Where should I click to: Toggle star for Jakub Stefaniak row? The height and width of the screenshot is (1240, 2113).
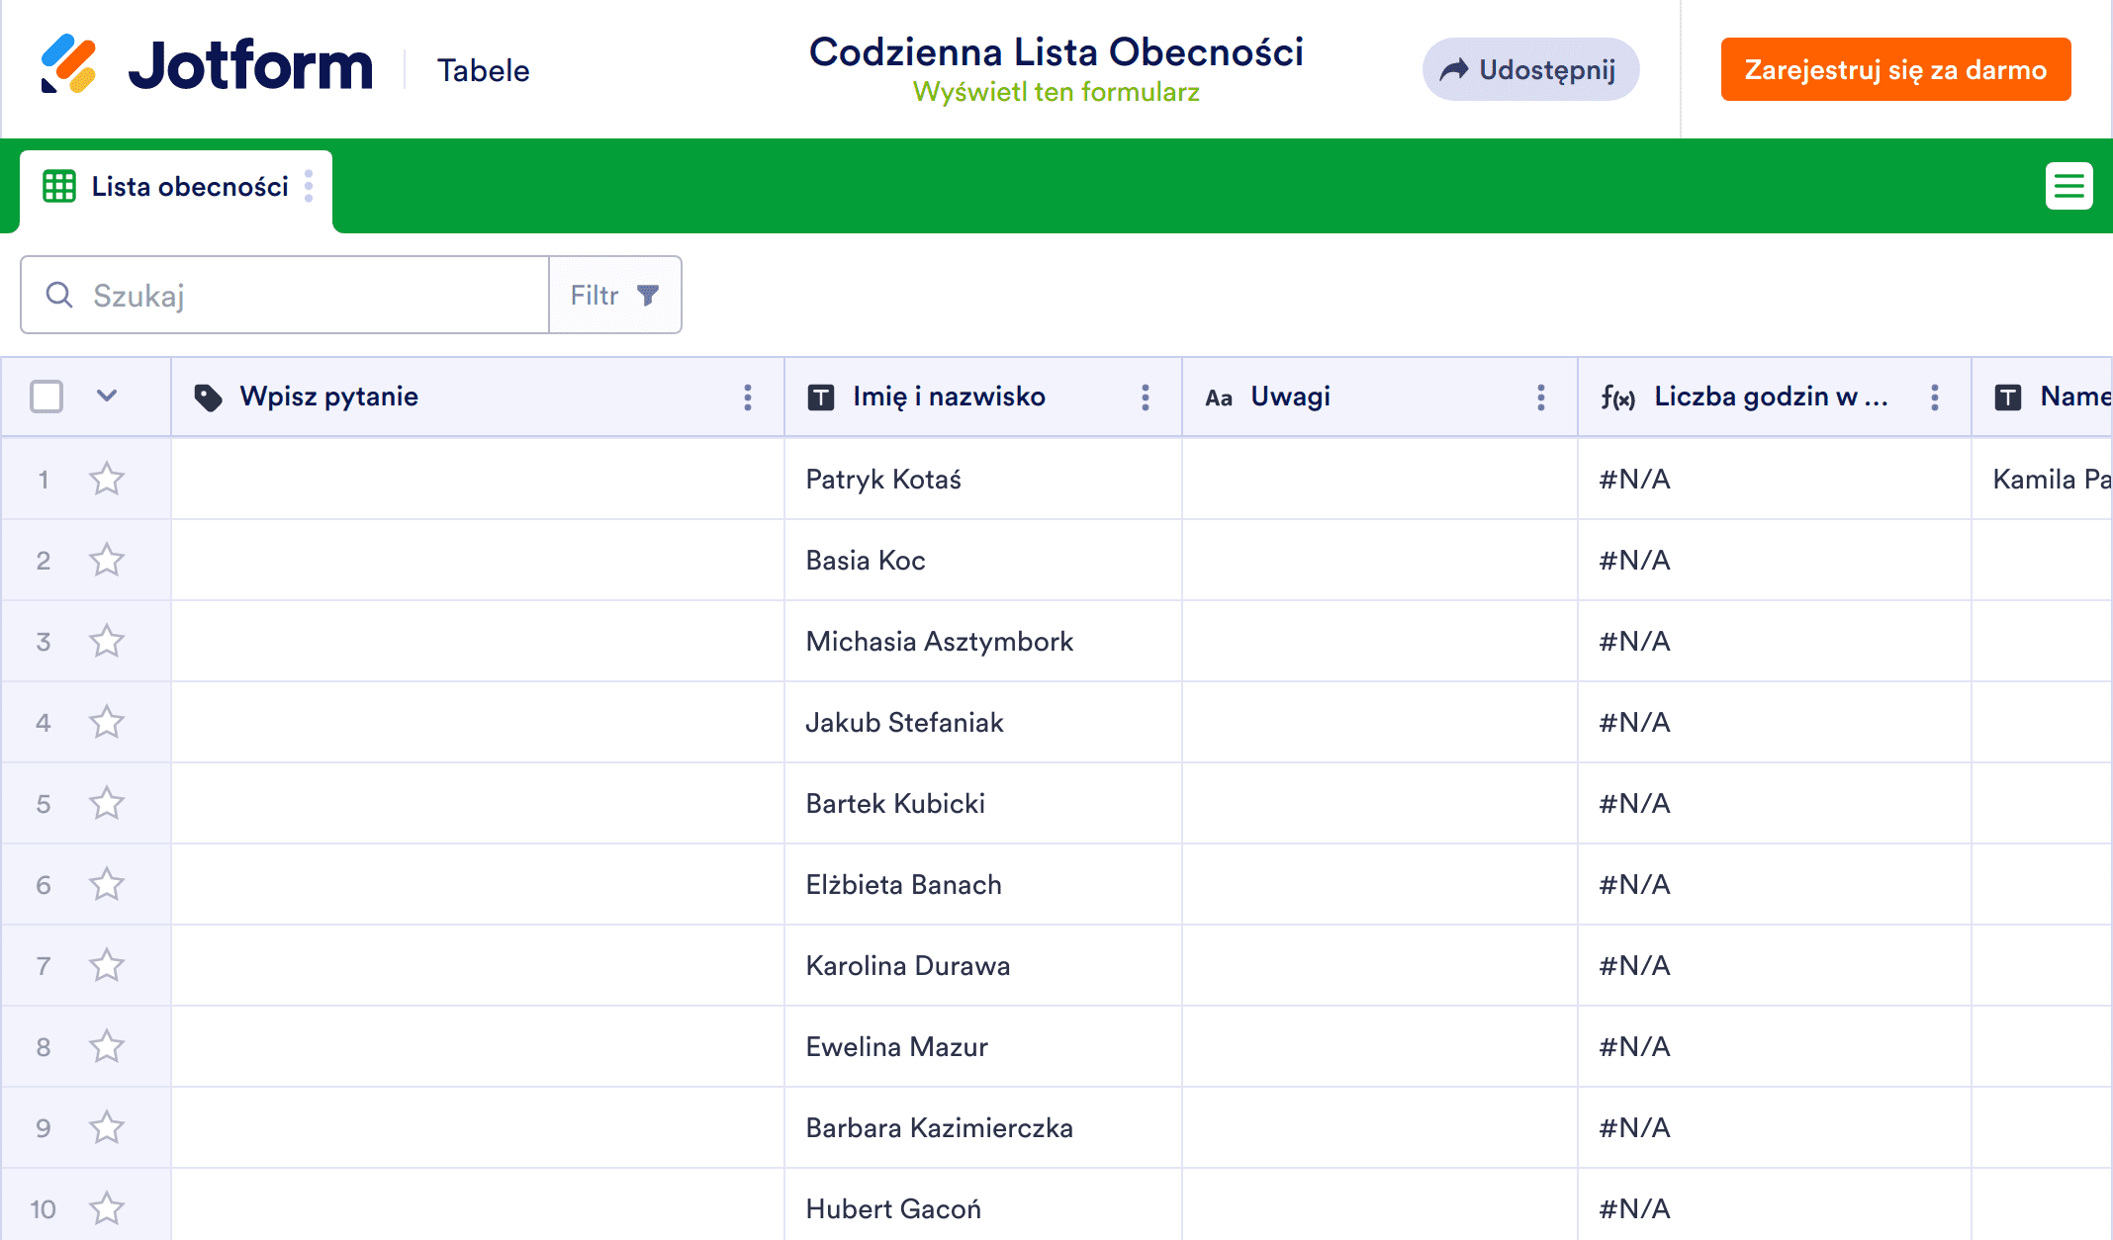click(107, 723)
